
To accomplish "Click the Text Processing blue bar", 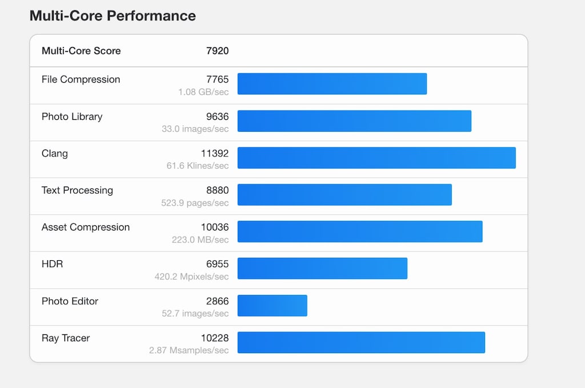I will click(x=344, y=195).
